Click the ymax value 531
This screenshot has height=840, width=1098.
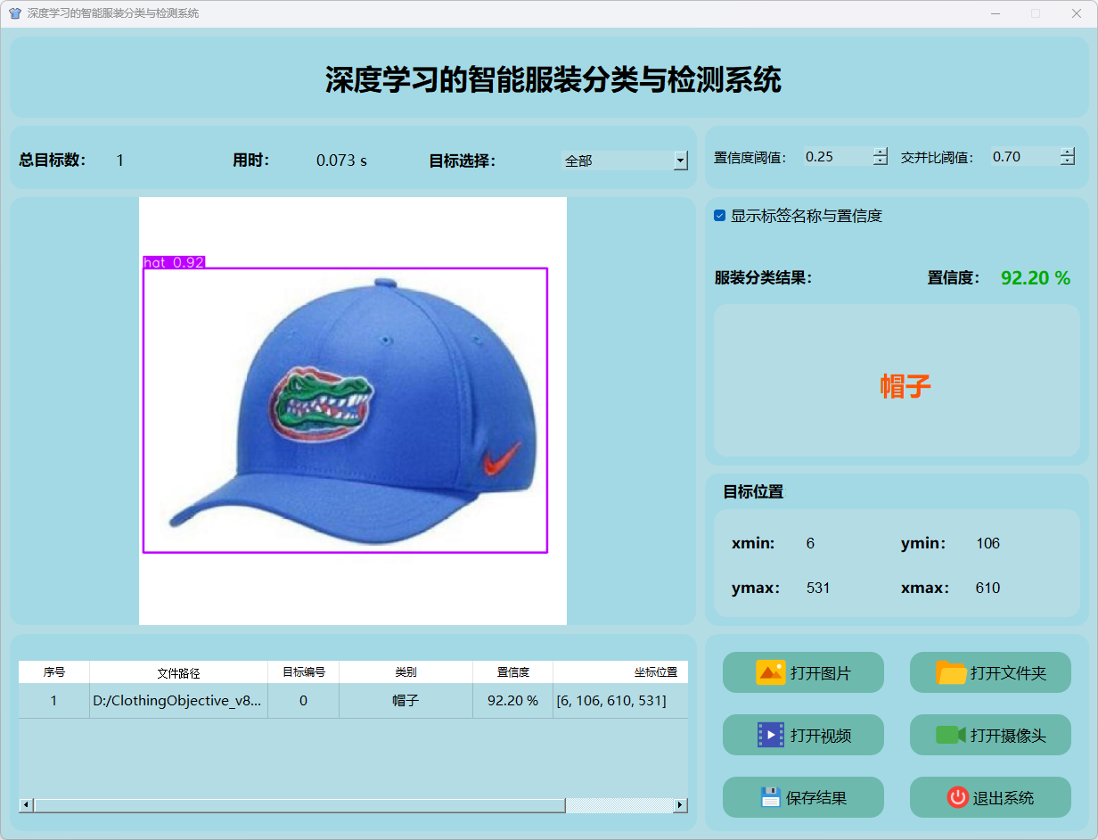818,588
